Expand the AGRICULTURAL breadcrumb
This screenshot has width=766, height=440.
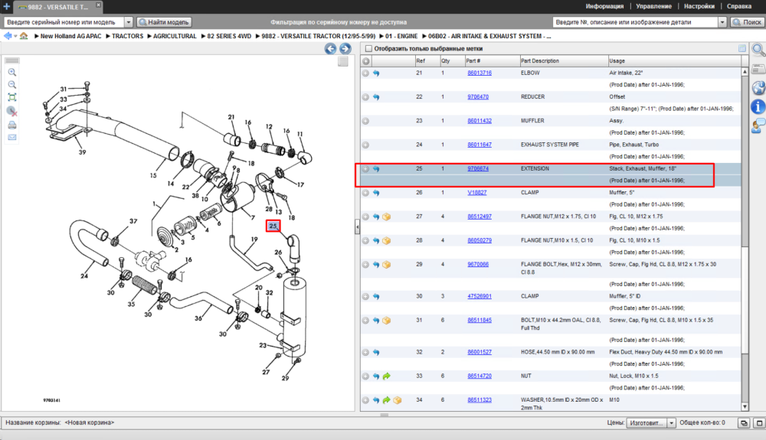coord(149,36)
